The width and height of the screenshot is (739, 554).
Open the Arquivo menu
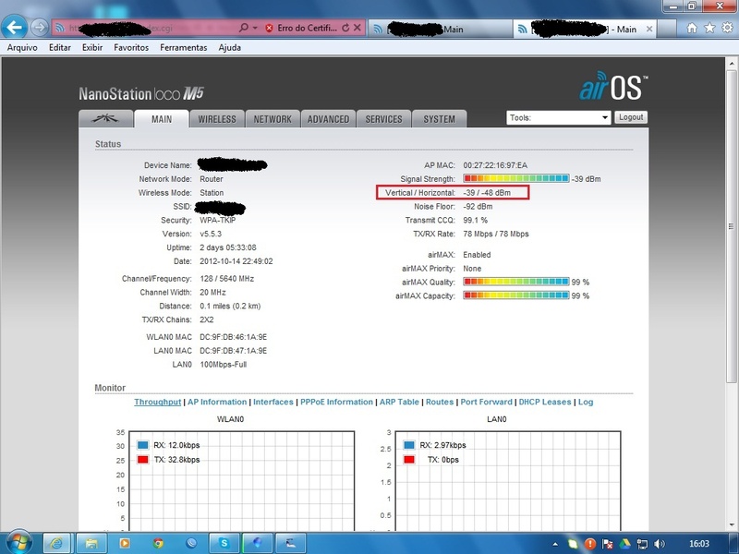(x=21, y=48)
